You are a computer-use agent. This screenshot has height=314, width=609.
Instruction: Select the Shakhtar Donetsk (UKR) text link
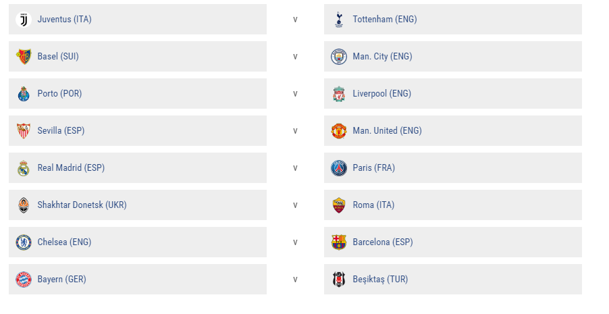(82, 205)
